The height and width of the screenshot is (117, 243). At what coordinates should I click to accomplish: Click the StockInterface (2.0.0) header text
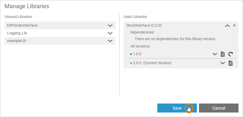(x=144, y=26)
